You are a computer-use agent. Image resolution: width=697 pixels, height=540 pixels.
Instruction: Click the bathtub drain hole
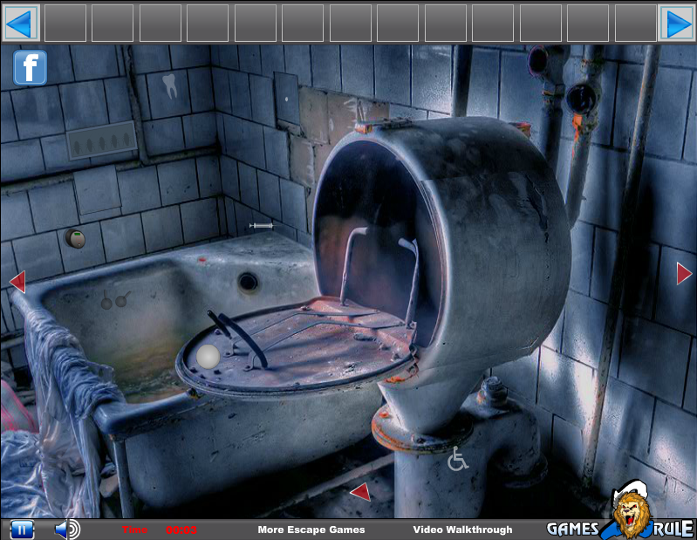[248, 283]
